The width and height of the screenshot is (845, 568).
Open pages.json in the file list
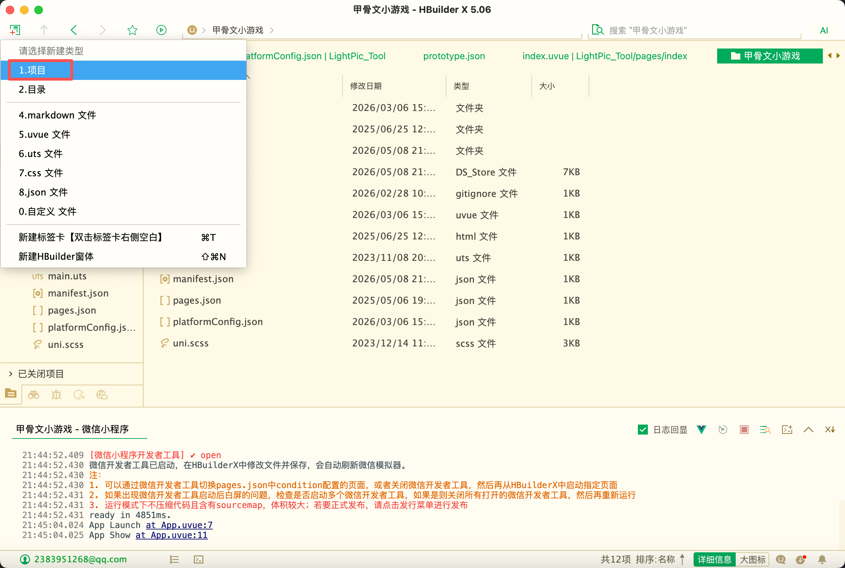pyautogui.click(x=197, y=300)
